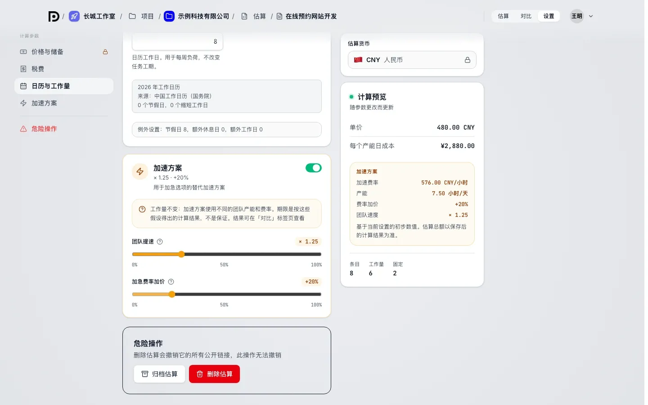
Task: Click the 加急费率加价 slider handle
Action: point(172,294)
